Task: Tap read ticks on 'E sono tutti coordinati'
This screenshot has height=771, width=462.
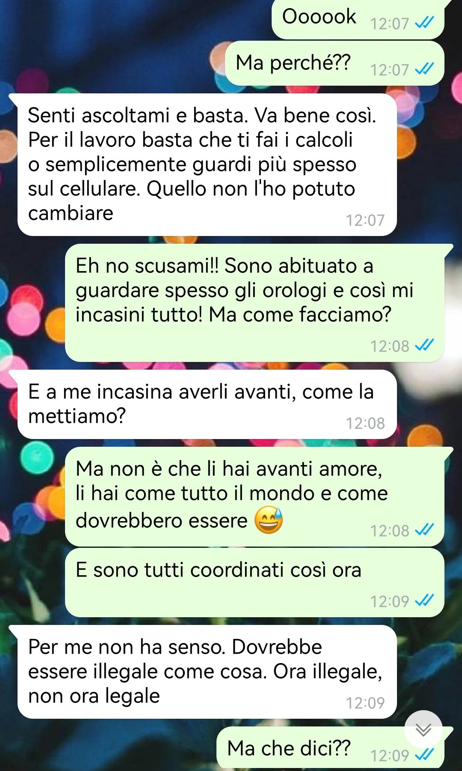Action: 424,600
